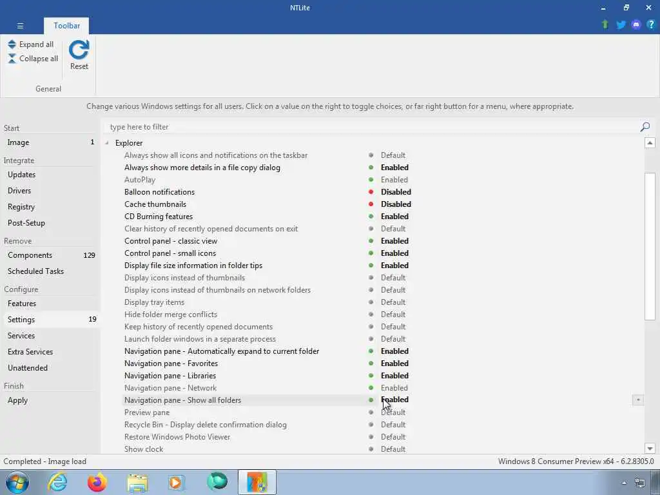Select 'Launch folder windows in a separate process'
This screenshot has width=660, height=495.
point(200,339)
